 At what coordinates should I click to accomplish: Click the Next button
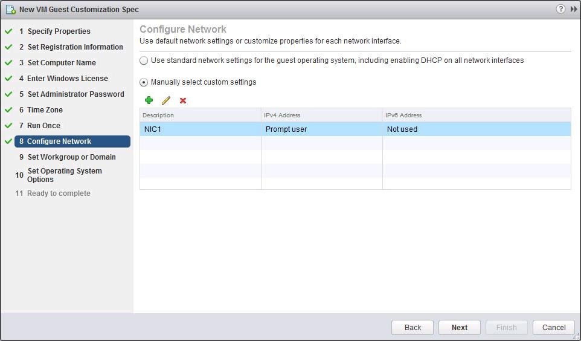pyautogui.click(x=460, y=328)
